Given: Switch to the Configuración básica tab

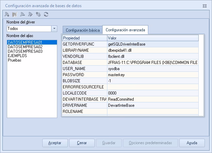Looking at the screenshot, I should (x=82, y=30).
